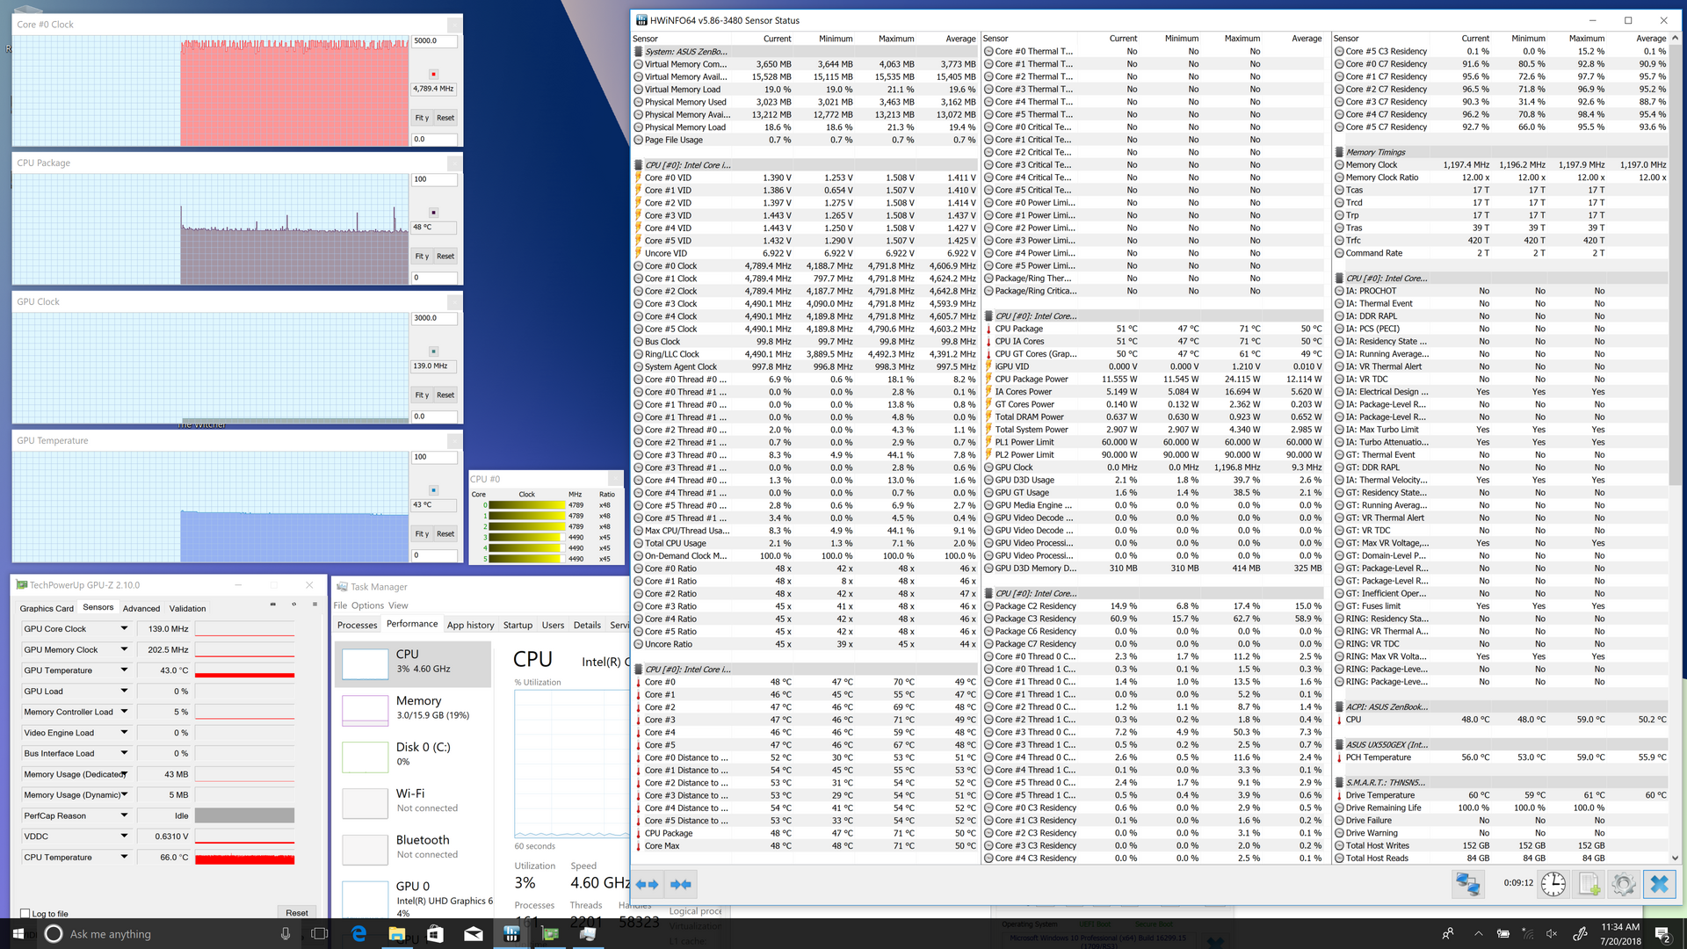Click the shrink columns inward arrows icon
Viewport: 1687px width, 949px height.
680,885
